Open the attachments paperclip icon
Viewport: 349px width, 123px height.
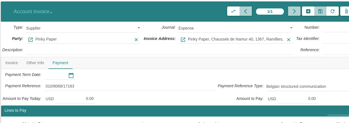tap(346, 11)
